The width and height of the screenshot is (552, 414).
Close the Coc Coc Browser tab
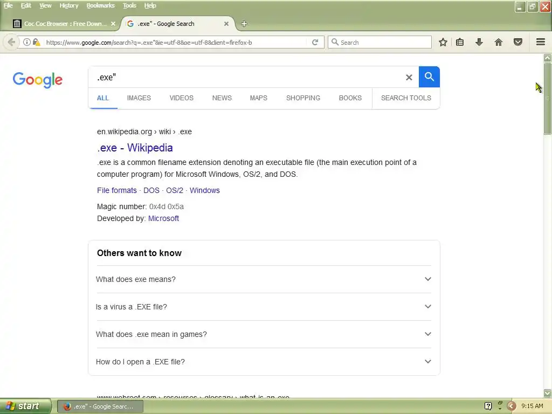pos(113,24)
